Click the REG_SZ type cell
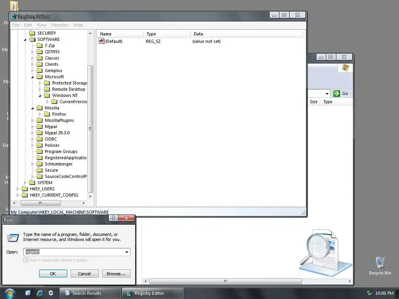Image resolution: width=399 pixels, height=299 pixels. 153,41
